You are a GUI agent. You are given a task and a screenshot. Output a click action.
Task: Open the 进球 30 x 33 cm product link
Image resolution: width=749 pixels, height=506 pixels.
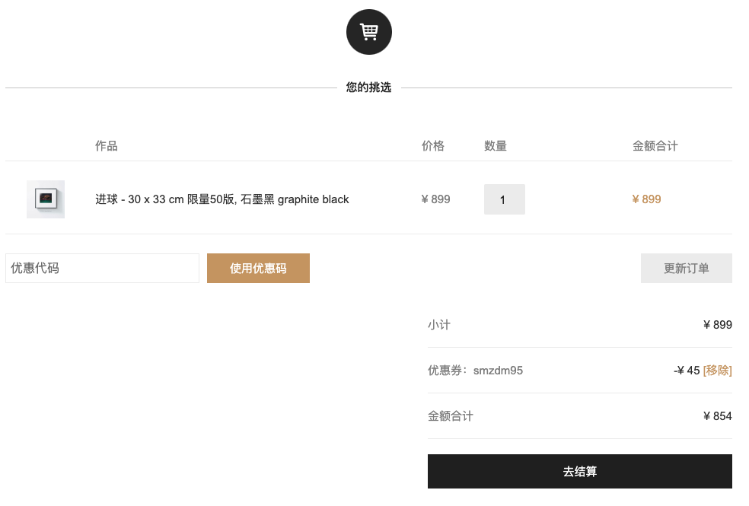pyautogui.click(x=222, y=199)
